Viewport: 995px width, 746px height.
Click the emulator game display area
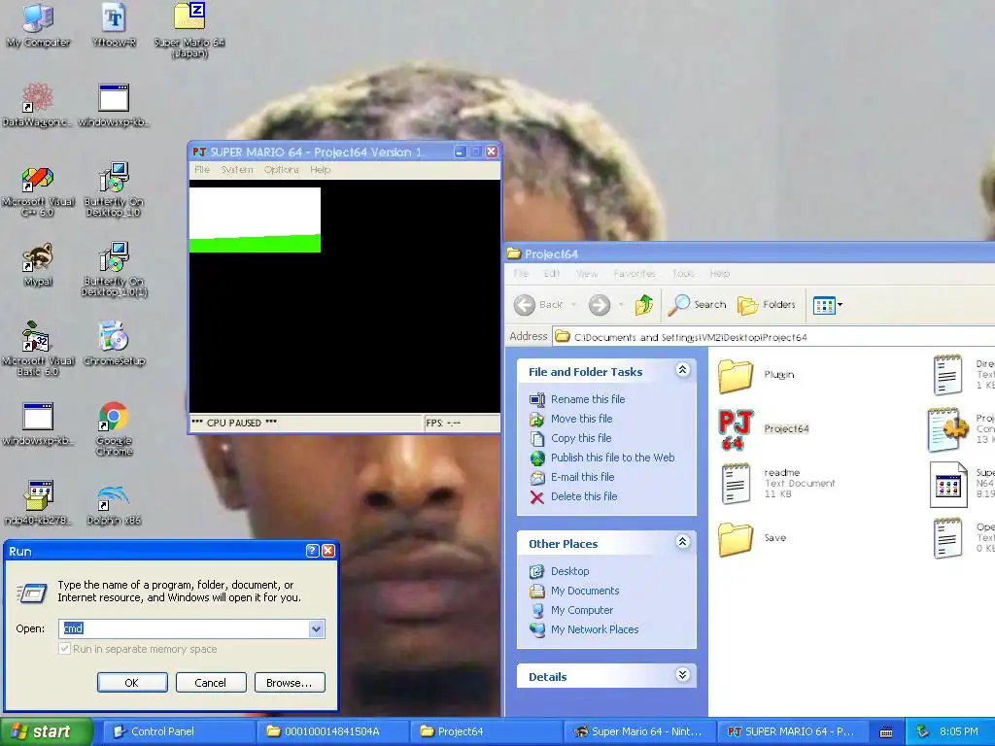(345, 296)
